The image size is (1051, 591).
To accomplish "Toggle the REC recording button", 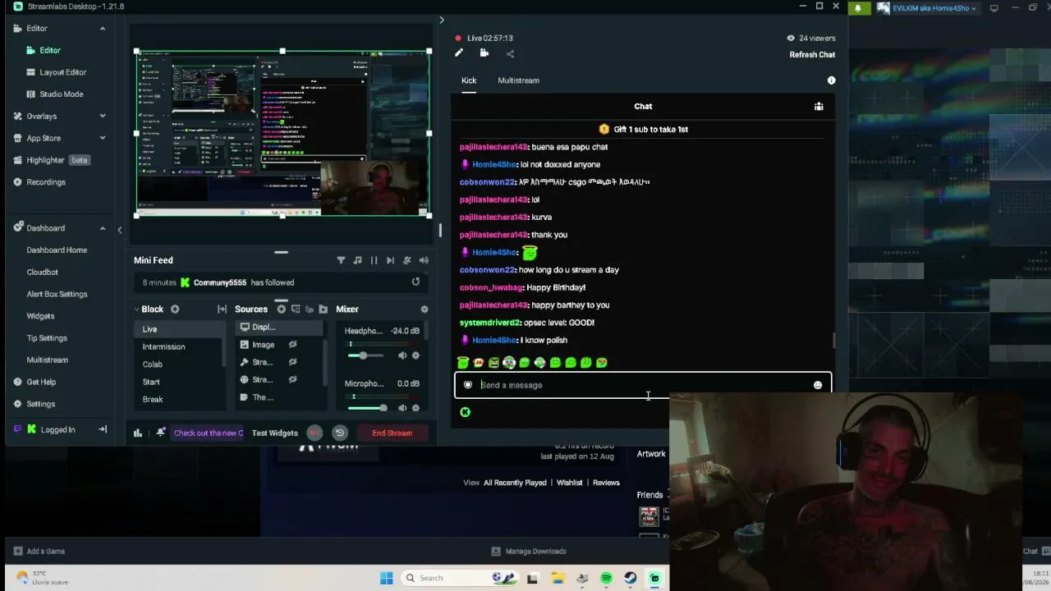I will pyautogui.click(x=314, y=433).
